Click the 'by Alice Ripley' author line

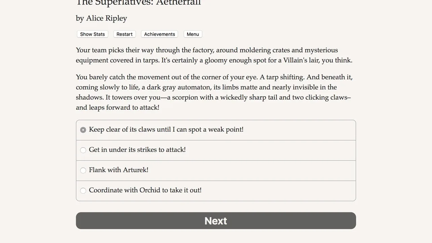click(101, 18)
